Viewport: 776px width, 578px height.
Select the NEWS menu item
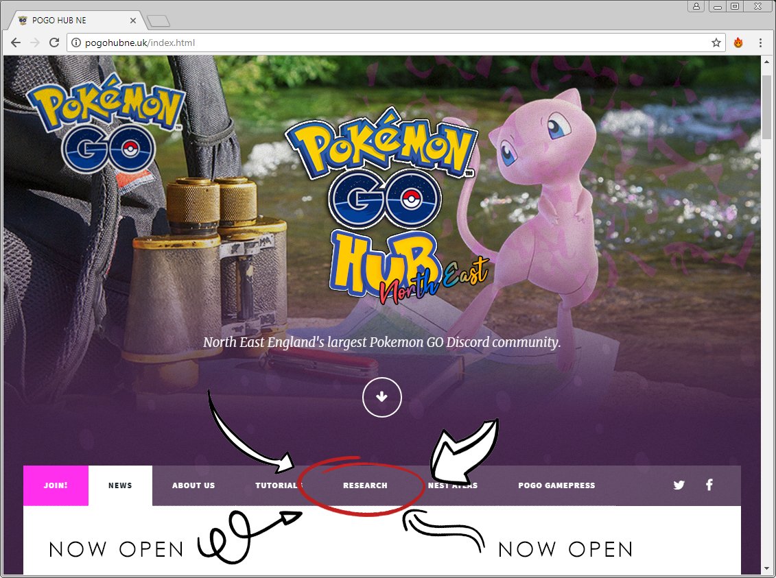point(120,485)
